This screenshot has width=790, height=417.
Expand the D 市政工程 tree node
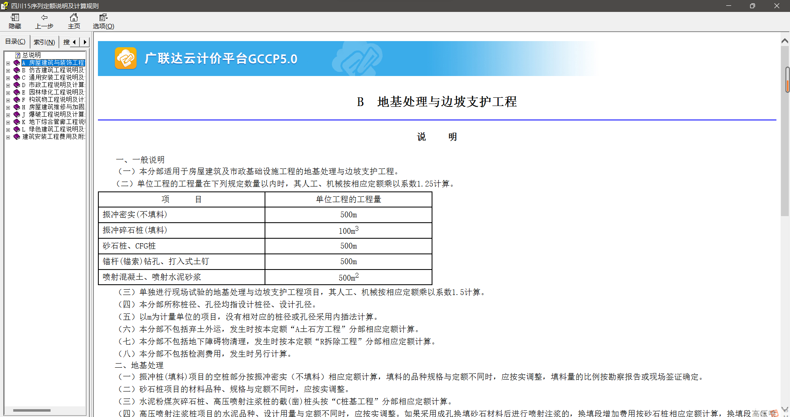8,85
